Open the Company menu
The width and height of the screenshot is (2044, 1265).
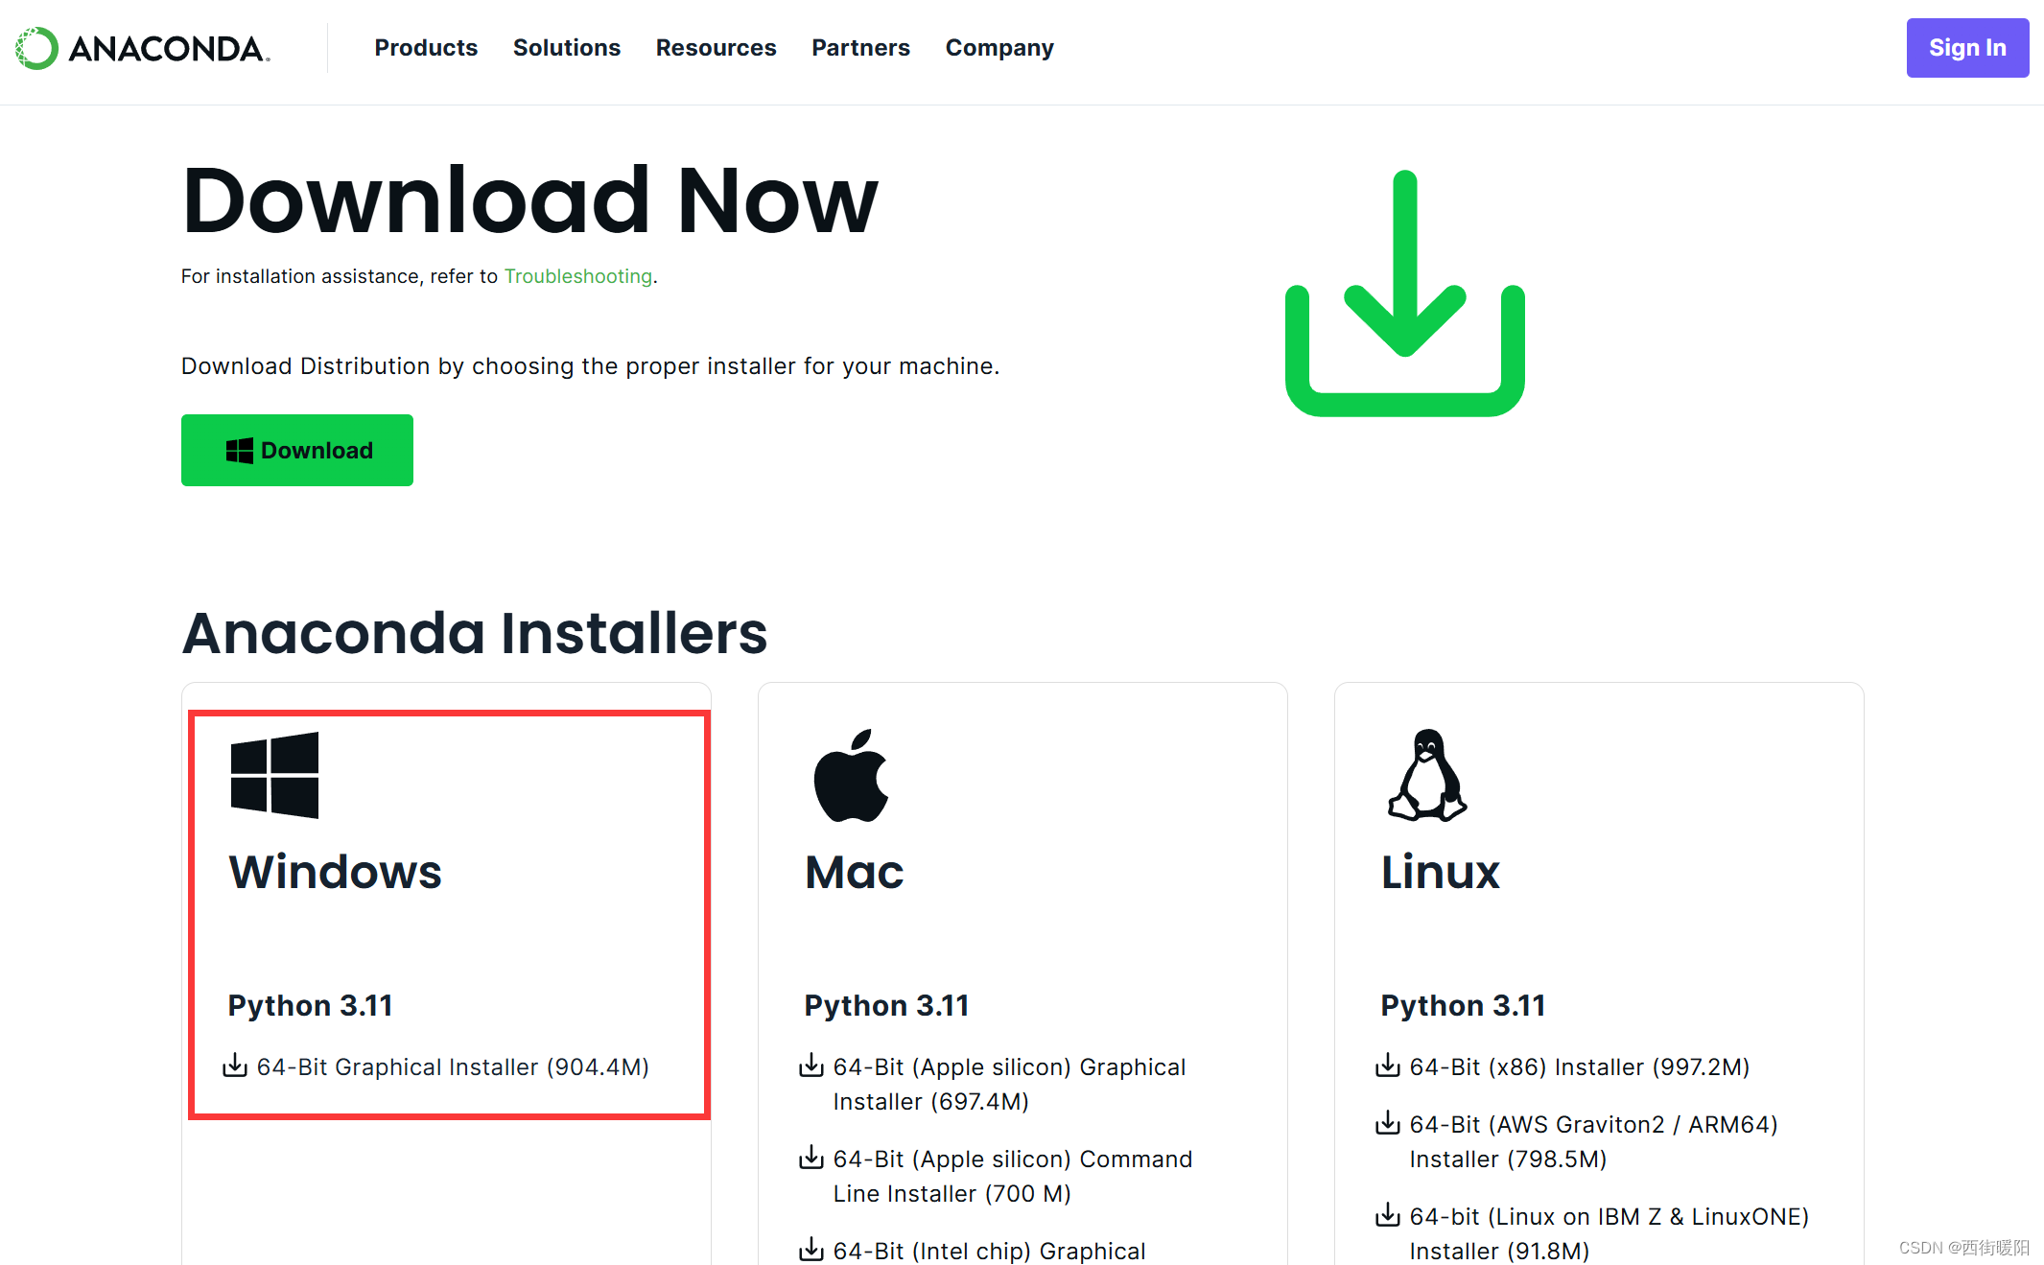[999, 48]
